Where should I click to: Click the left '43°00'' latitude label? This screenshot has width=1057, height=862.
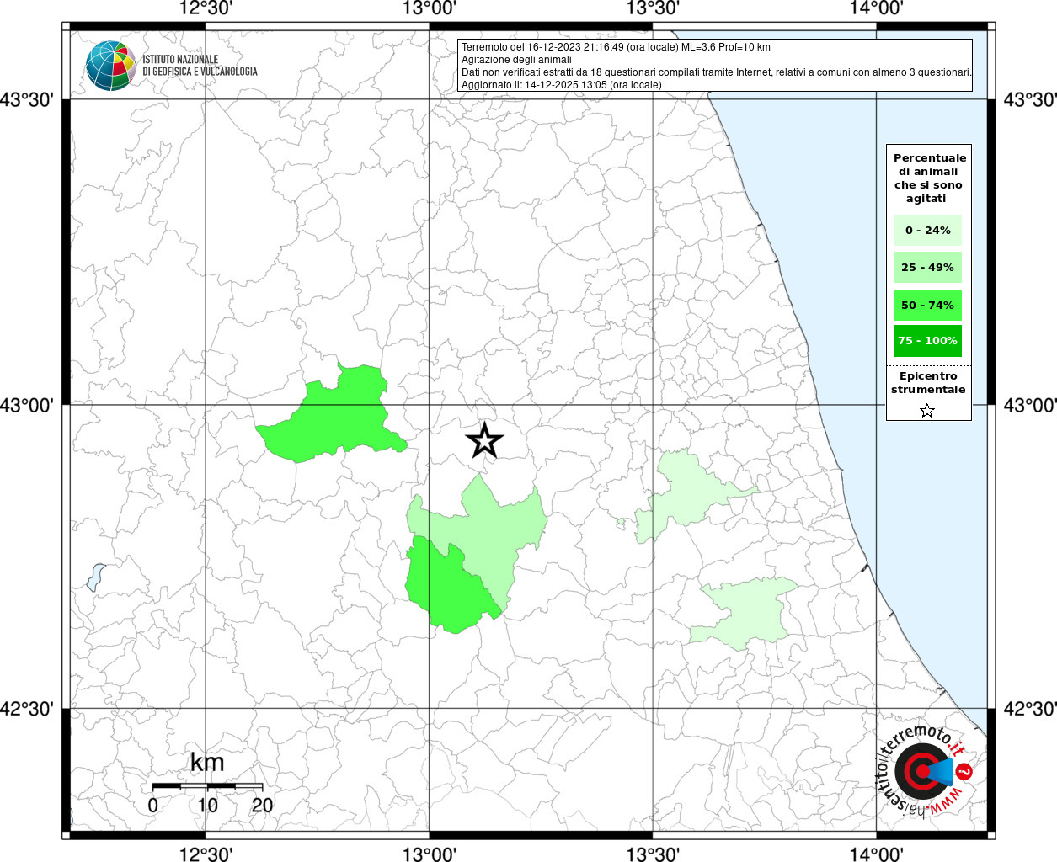pos(27,405)
